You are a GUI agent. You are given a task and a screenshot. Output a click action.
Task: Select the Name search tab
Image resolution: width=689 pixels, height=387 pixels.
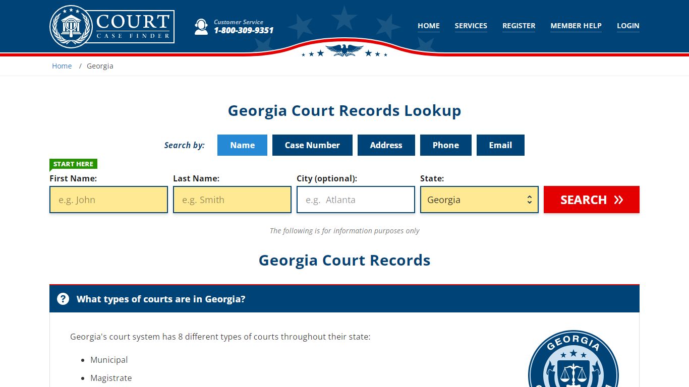[242, 145]
